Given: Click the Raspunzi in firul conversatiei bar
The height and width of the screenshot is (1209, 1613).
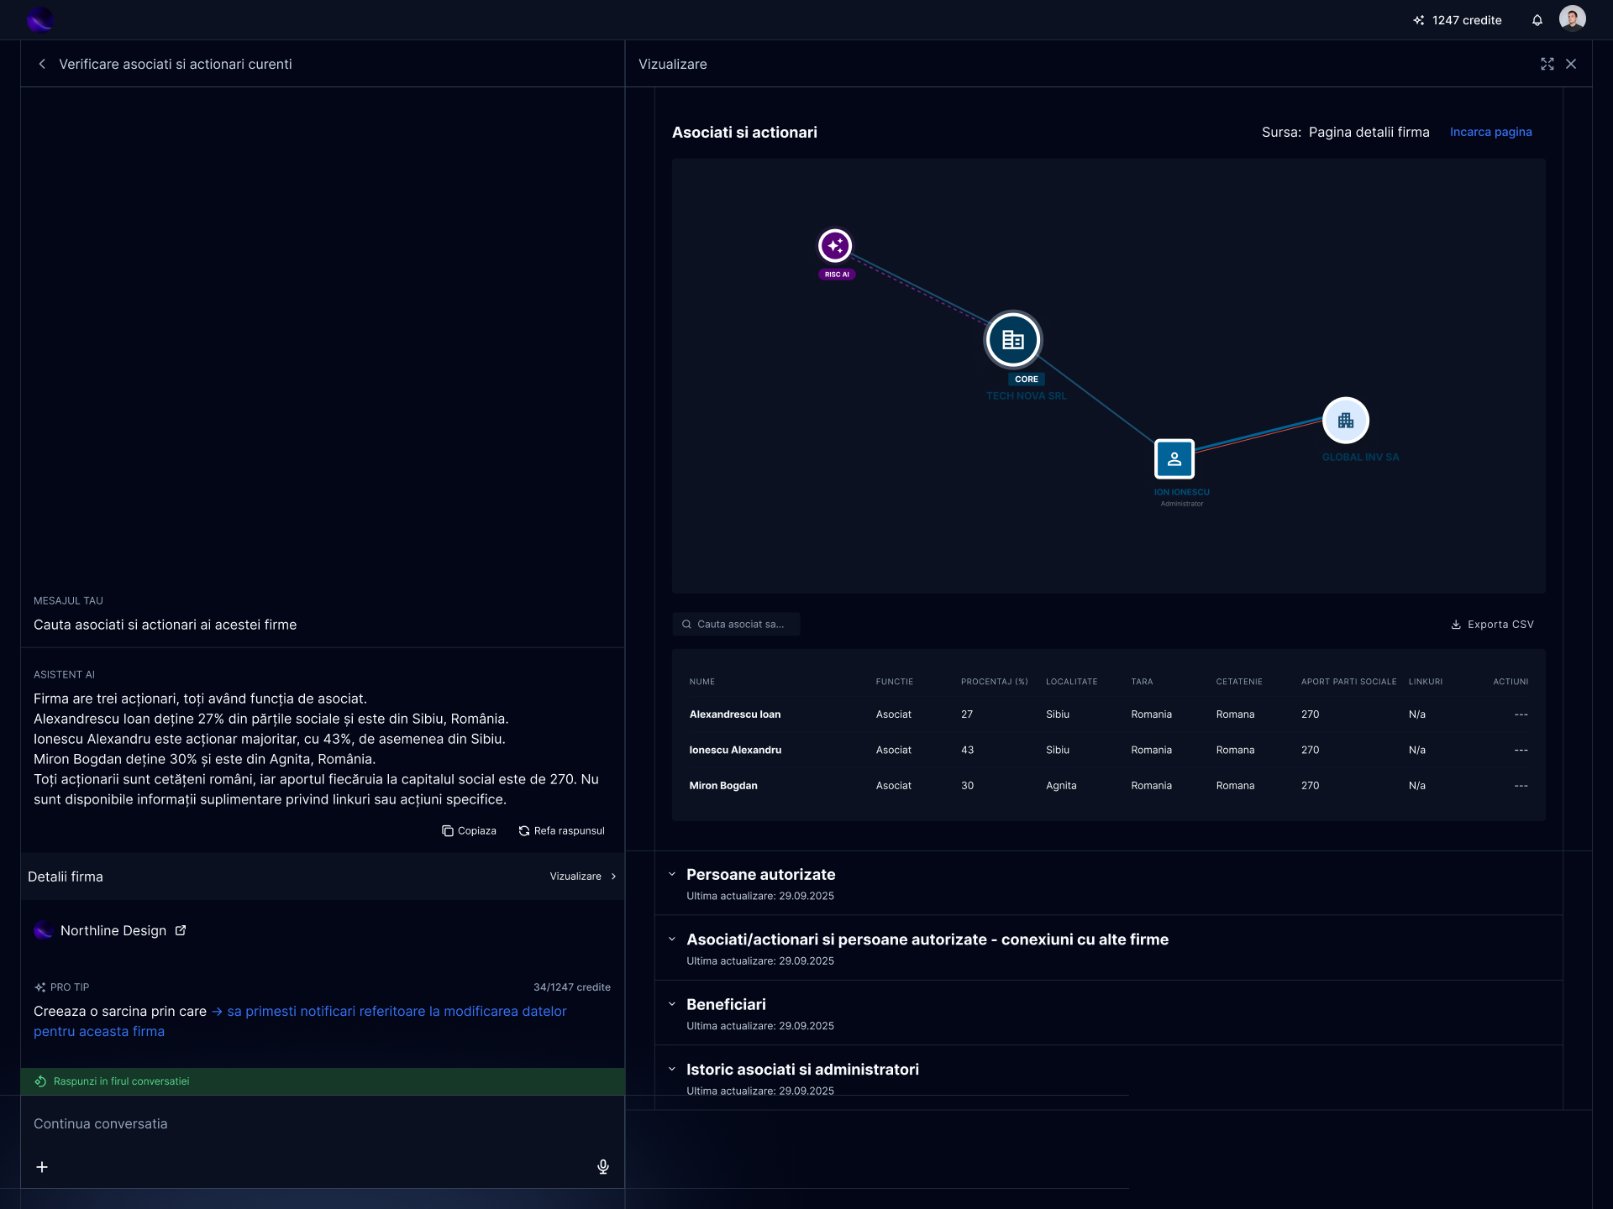Looking at the screenshot, I should pos(323,1081).
